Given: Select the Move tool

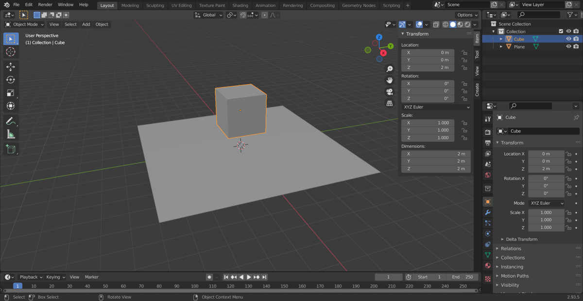Looking at the screenshot, I should [x=11, y=67].
